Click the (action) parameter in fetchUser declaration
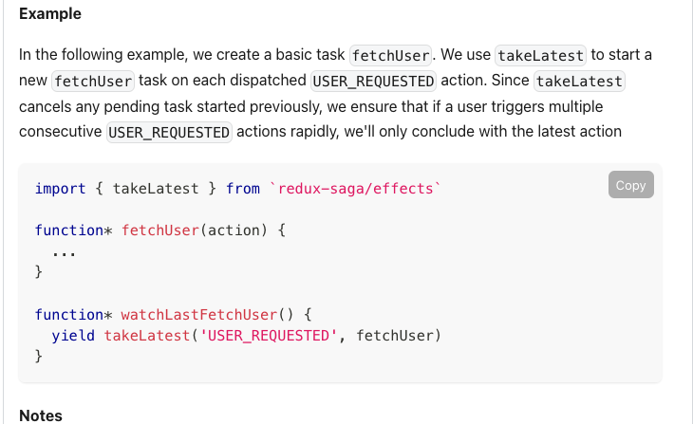This screenshot has height=424, width=693. (234, 230)
